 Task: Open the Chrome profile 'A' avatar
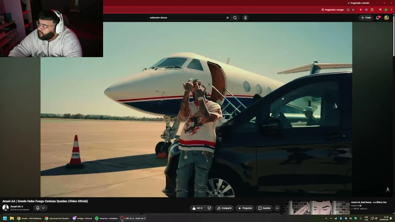pyautogui.click(x=386, y=10)
